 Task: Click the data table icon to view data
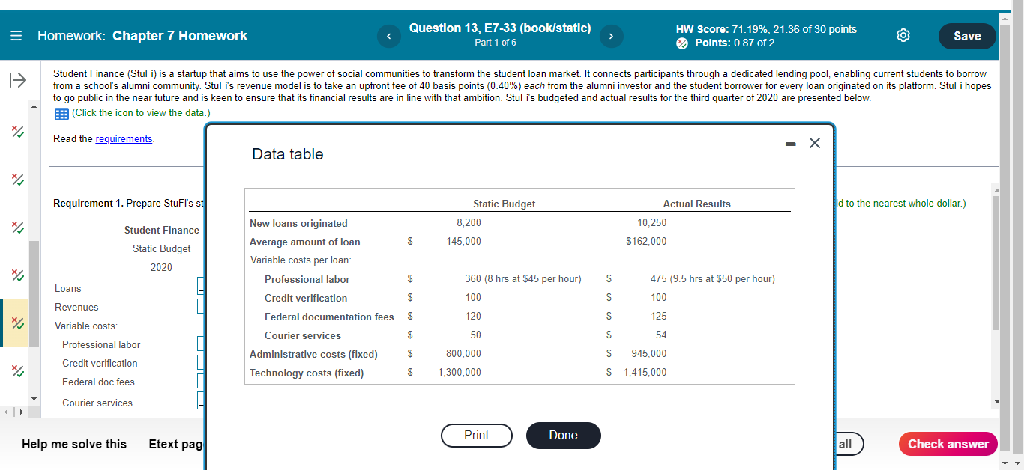tap(61, 112)
